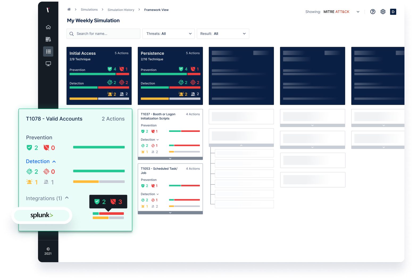414x280 pixels.
Task: Open the monitor icon in sidebar
Action: 48,64
